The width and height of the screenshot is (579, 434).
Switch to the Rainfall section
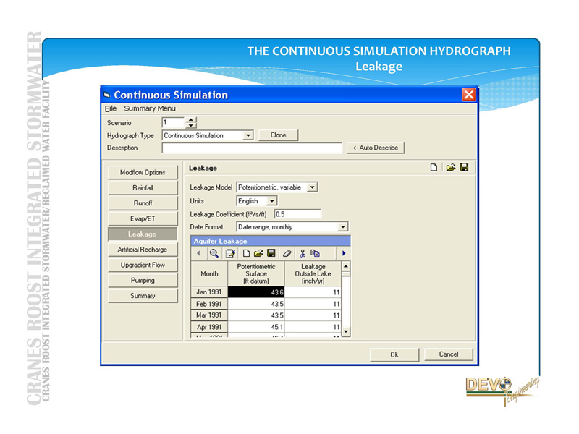pyautogui.click(x=143, y=188)
